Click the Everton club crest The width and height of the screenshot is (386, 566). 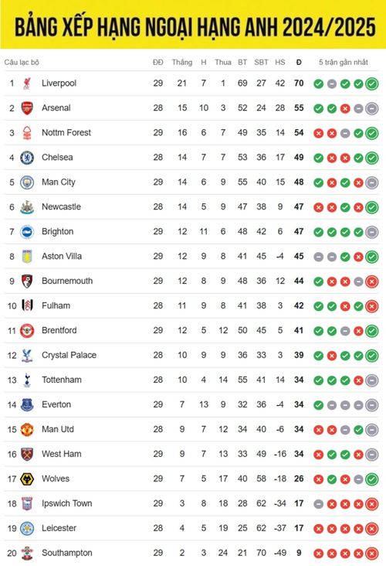click(x=27, y=405)
